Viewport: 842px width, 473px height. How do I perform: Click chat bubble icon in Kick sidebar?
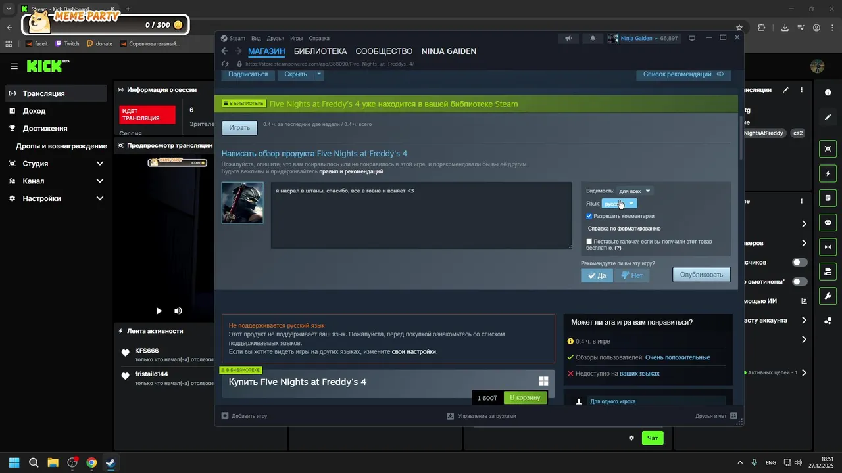point(828,223)
